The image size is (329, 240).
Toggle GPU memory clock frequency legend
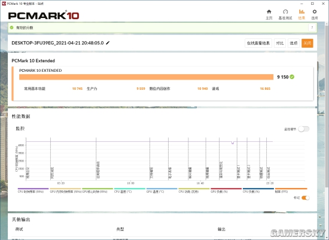(65, 190)
